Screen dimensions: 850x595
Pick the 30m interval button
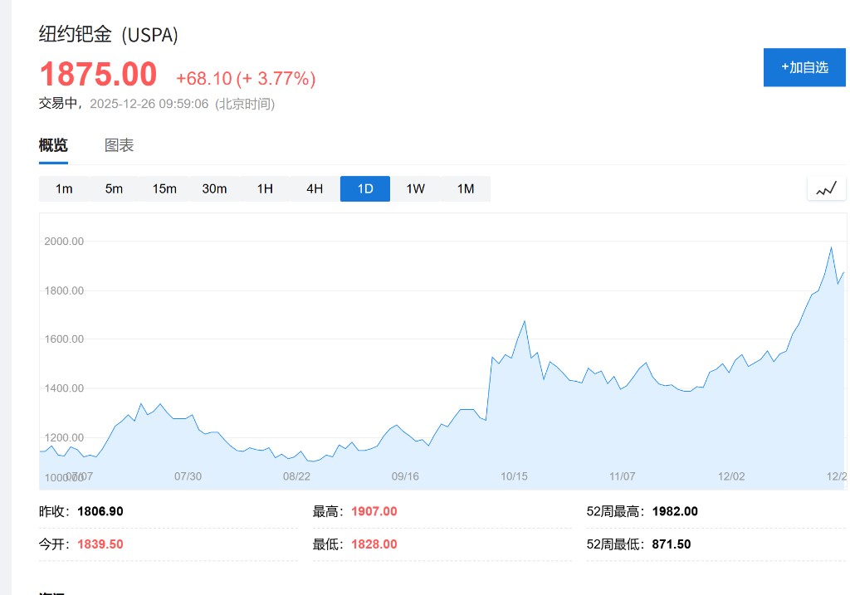pyautogui.click(x=214, y=189)
